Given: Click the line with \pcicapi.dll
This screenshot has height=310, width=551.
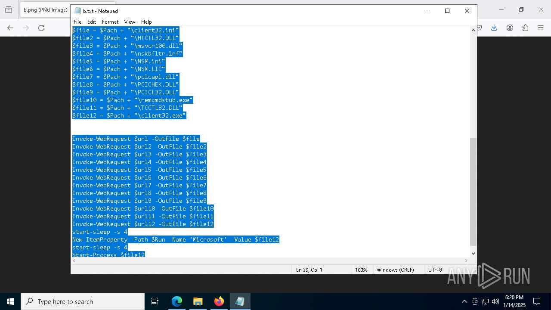Looking at the screenshot, I should 126,77.
